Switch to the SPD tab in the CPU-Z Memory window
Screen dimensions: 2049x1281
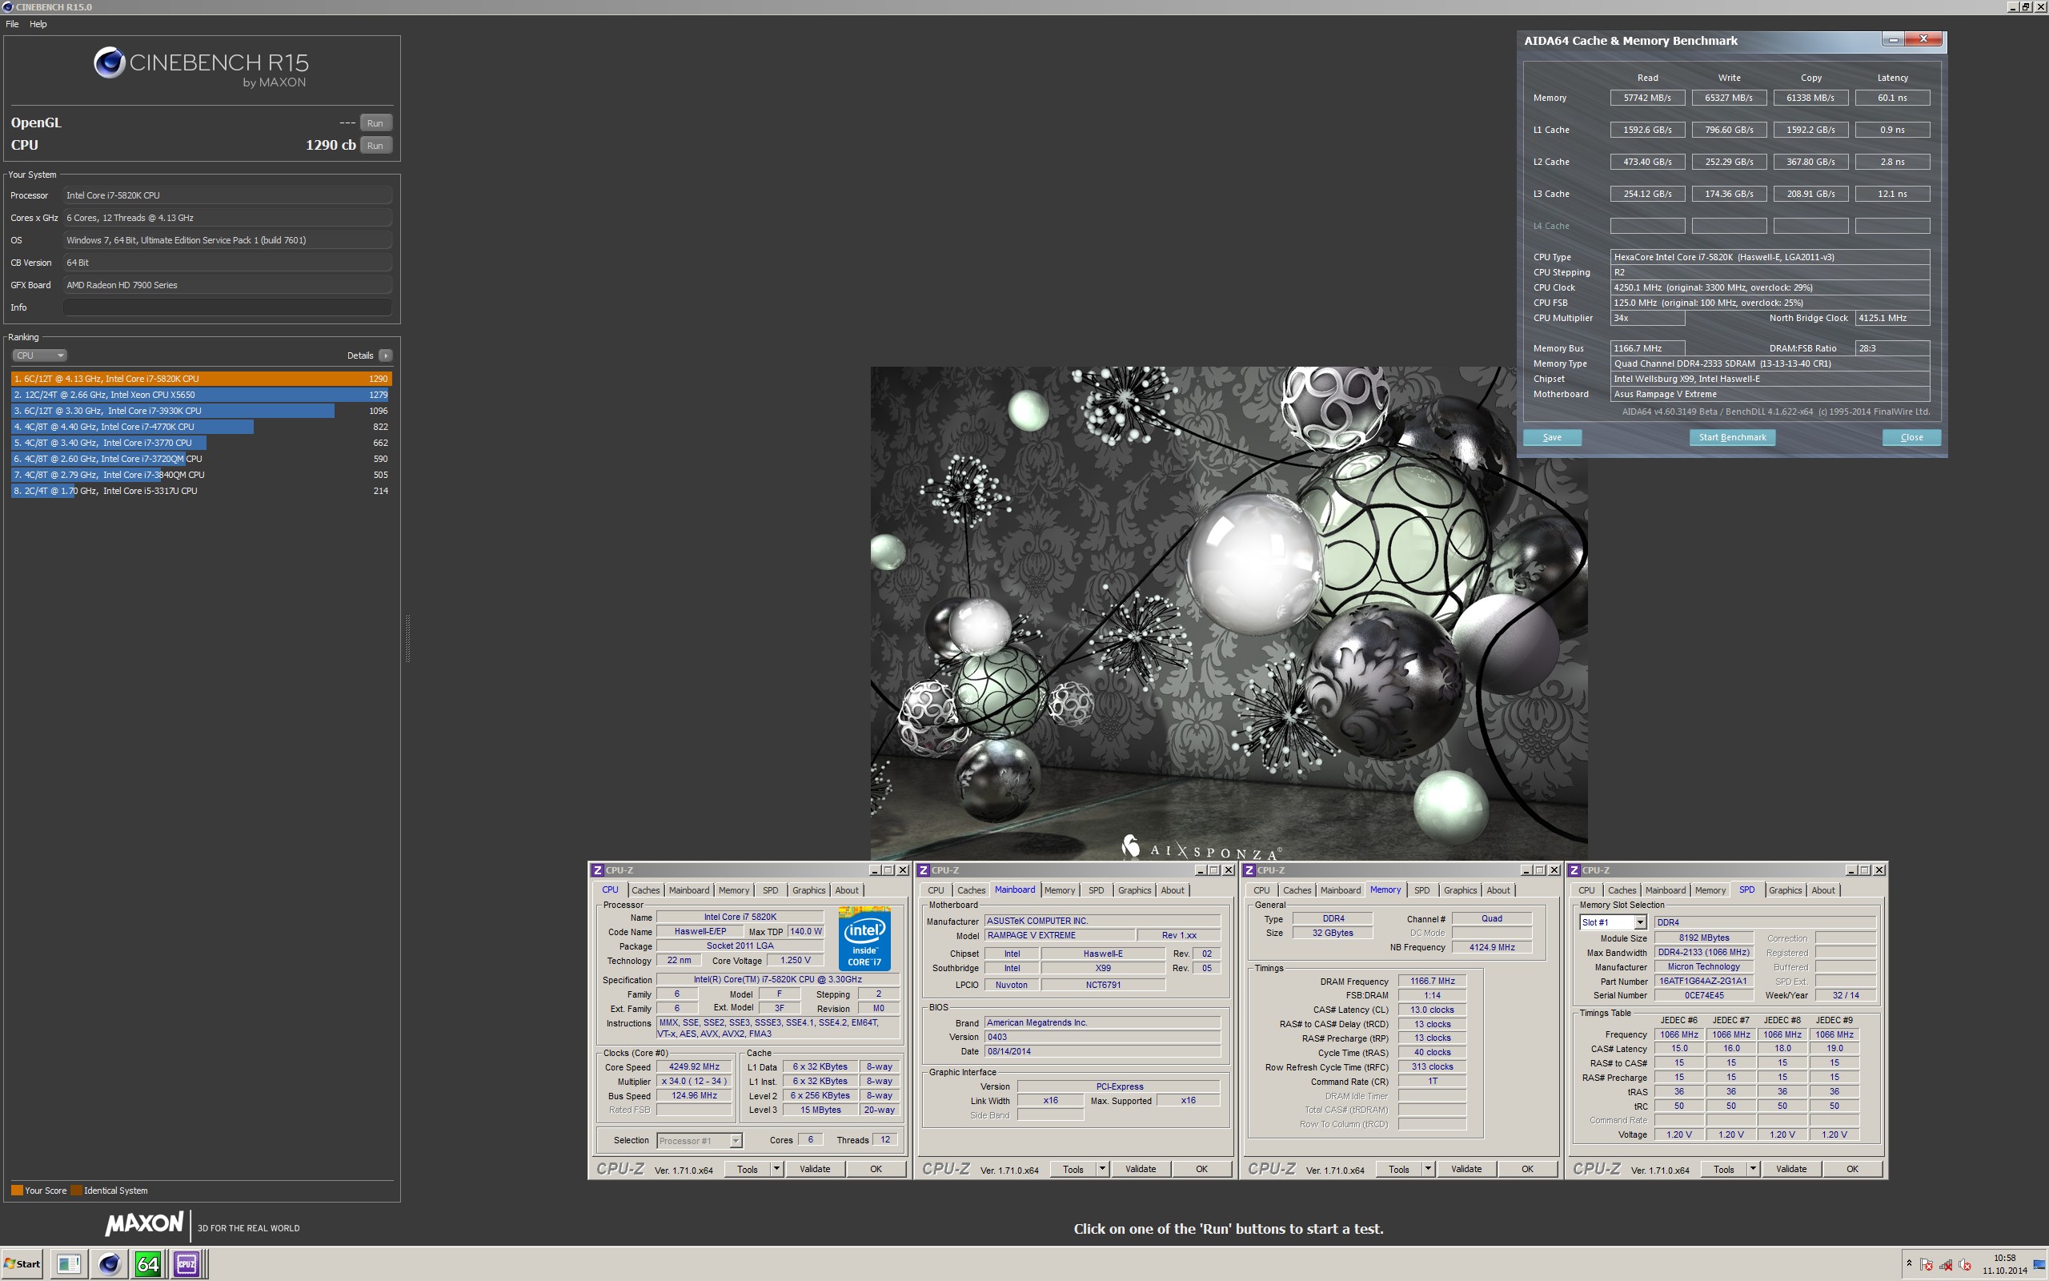coord(1421,890)
